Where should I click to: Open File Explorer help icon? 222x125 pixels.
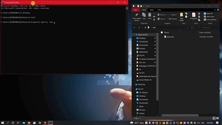tap(218, 10)
